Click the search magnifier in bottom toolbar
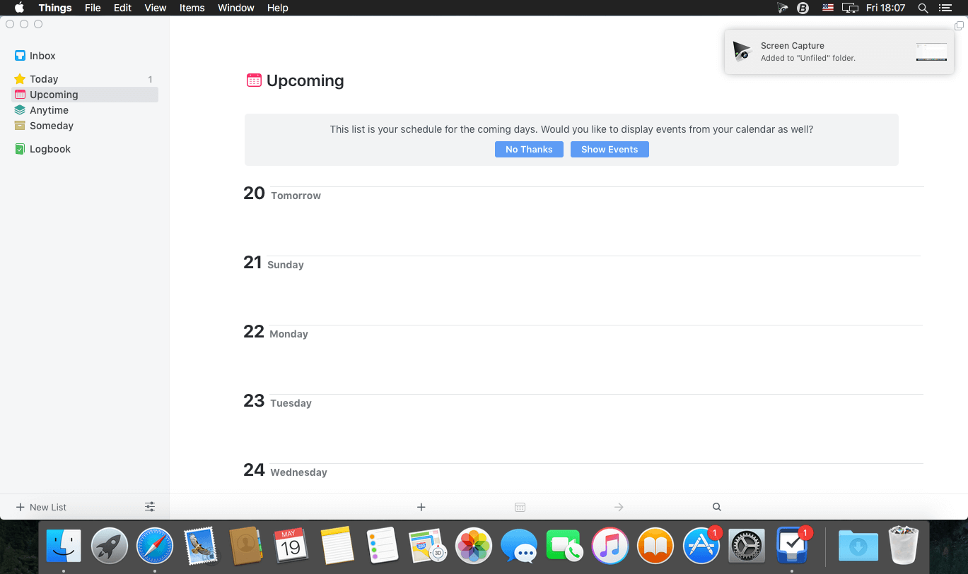 click(717, 507)
